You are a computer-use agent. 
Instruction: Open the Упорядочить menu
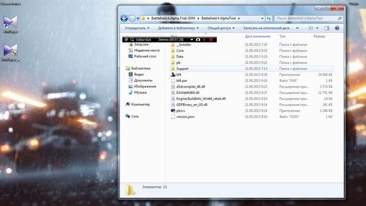[137, 28]
